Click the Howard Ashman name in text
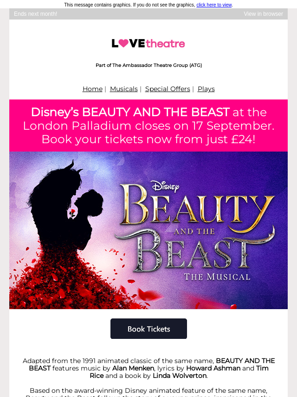The image size is (297, 397). coord(213,368)
